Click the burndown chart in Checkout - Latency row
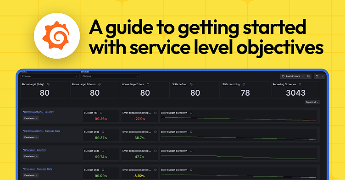 [x=239, y=157]
